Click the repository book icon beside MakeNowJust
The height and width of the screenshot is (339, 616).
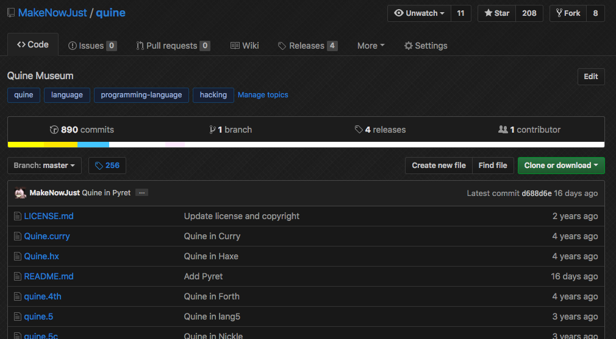[11, 13]
